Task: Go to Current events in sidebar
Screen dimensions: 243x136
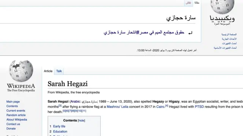Action: pos(16,111)
